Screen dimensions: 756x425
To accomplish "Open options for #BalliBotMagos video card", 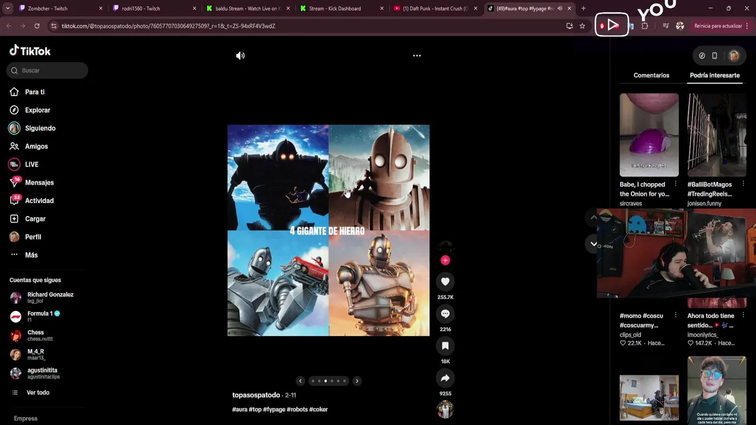I will pyautogui.click(x=743, y=184).
